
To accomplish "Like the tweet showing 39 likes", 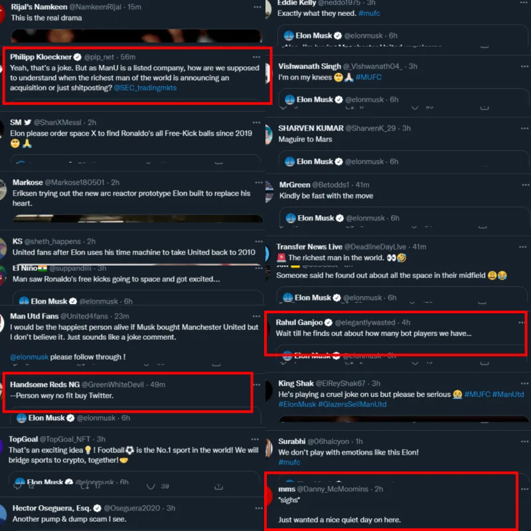I will (x=151, y=487).
